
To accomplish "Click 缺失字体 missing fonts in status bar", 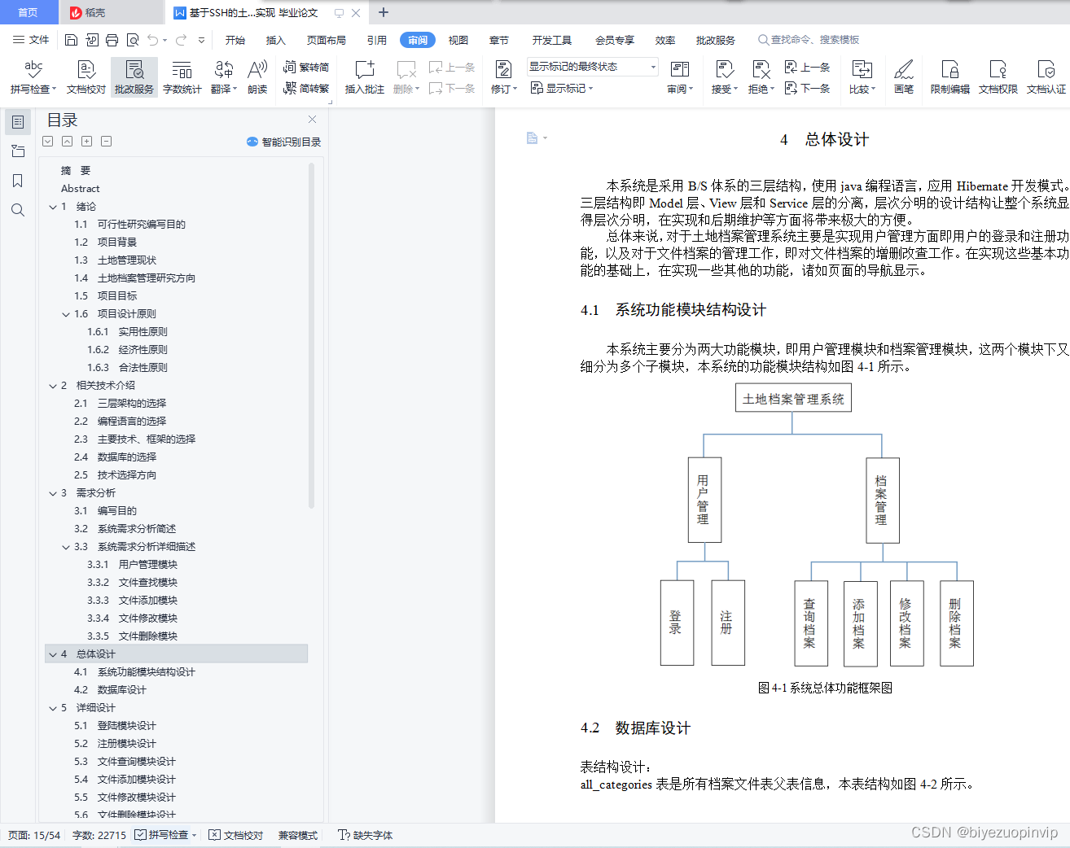I will pos(366,835).
